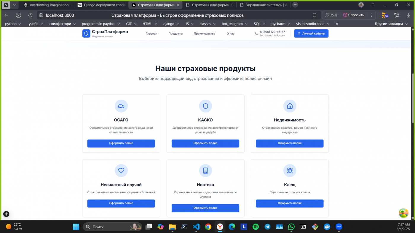Expand the SQL bookmarks folder

(259, 24)
